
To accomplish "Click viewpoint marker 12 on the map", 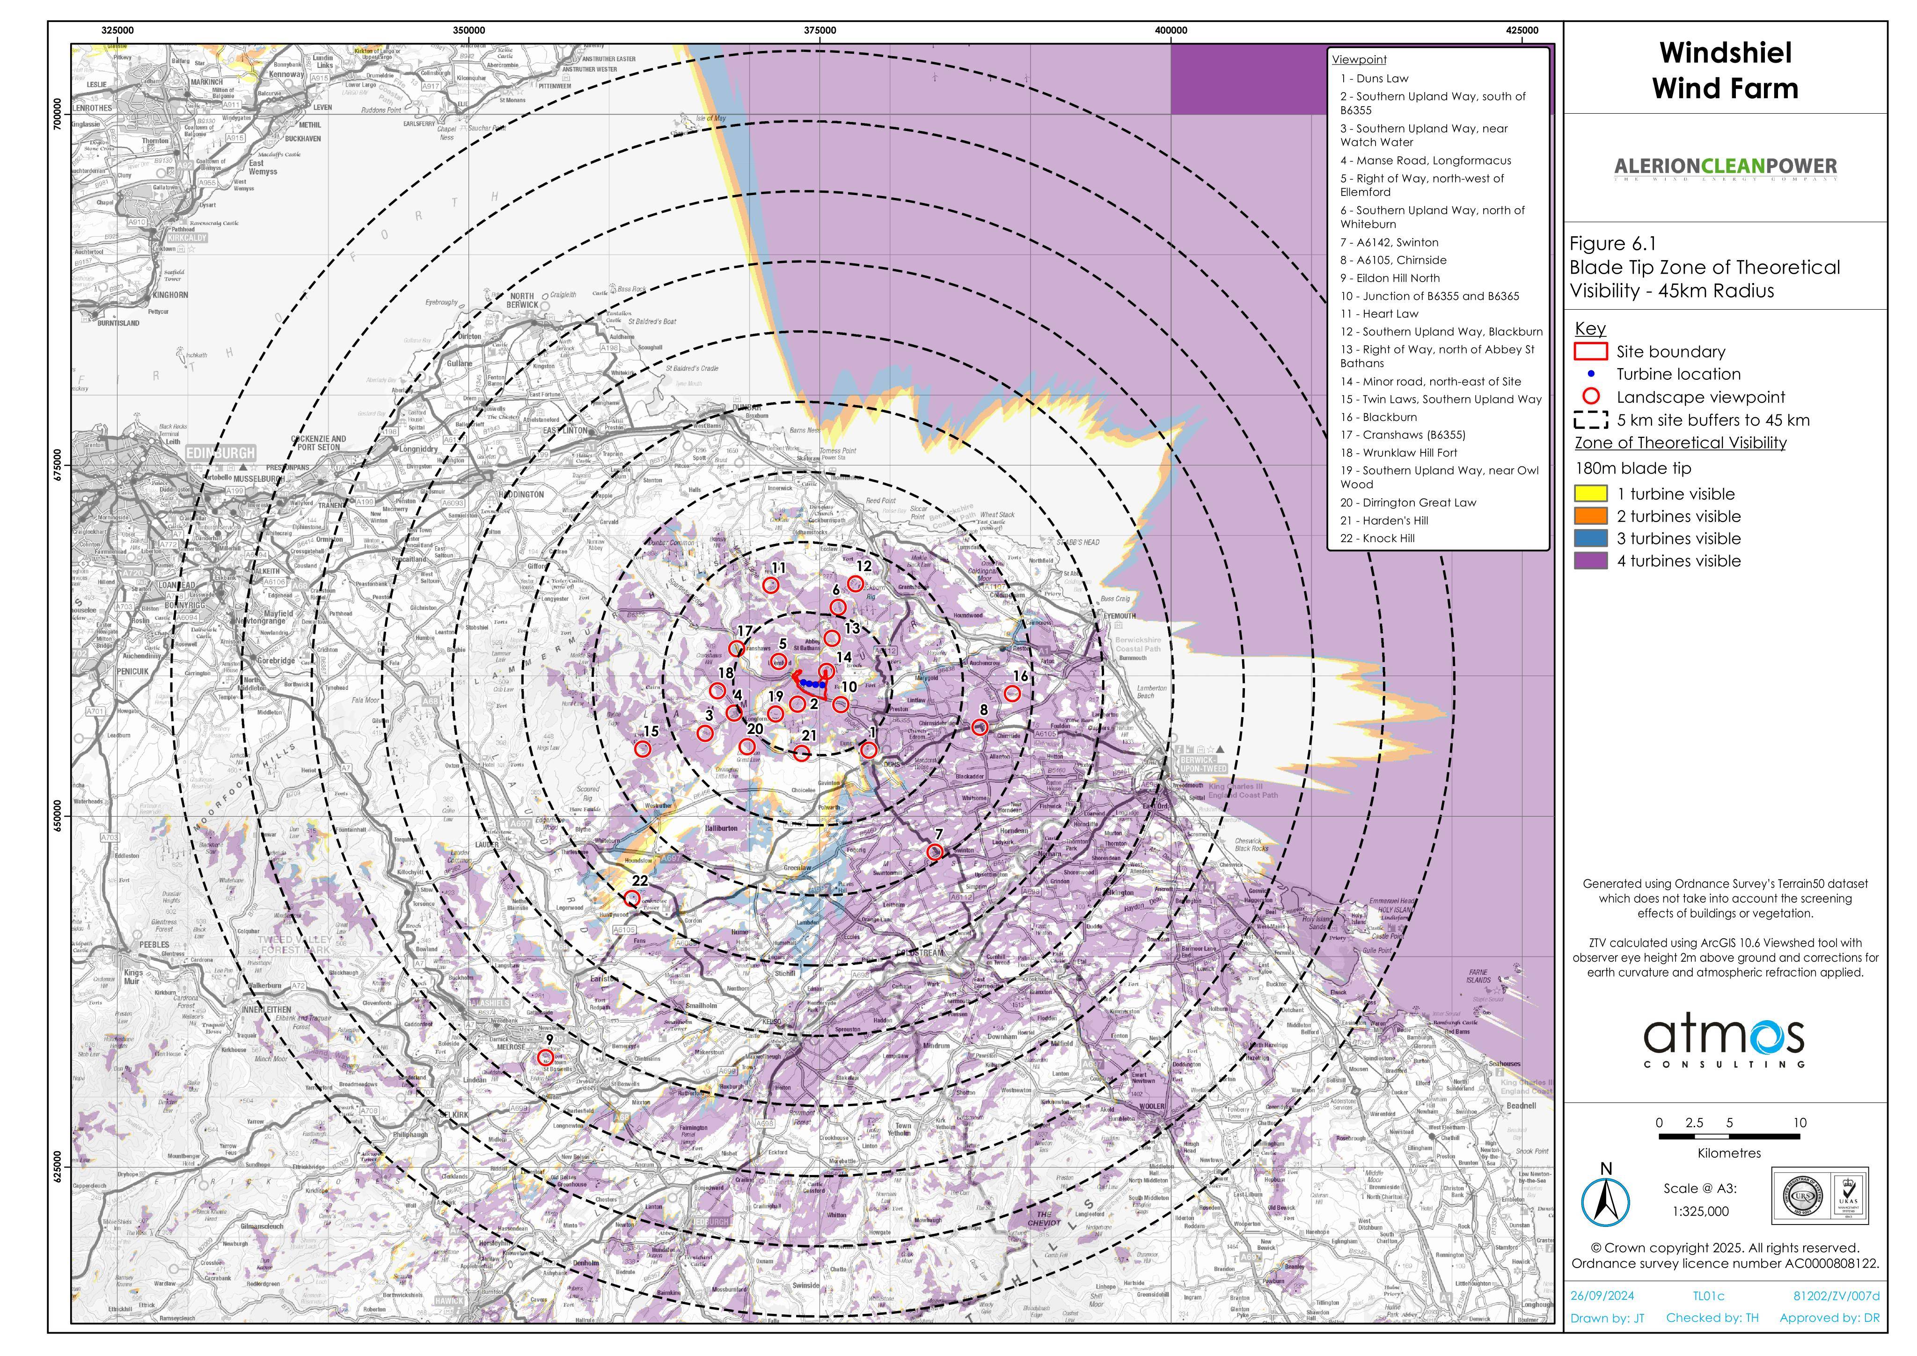I will pos(856,584).
